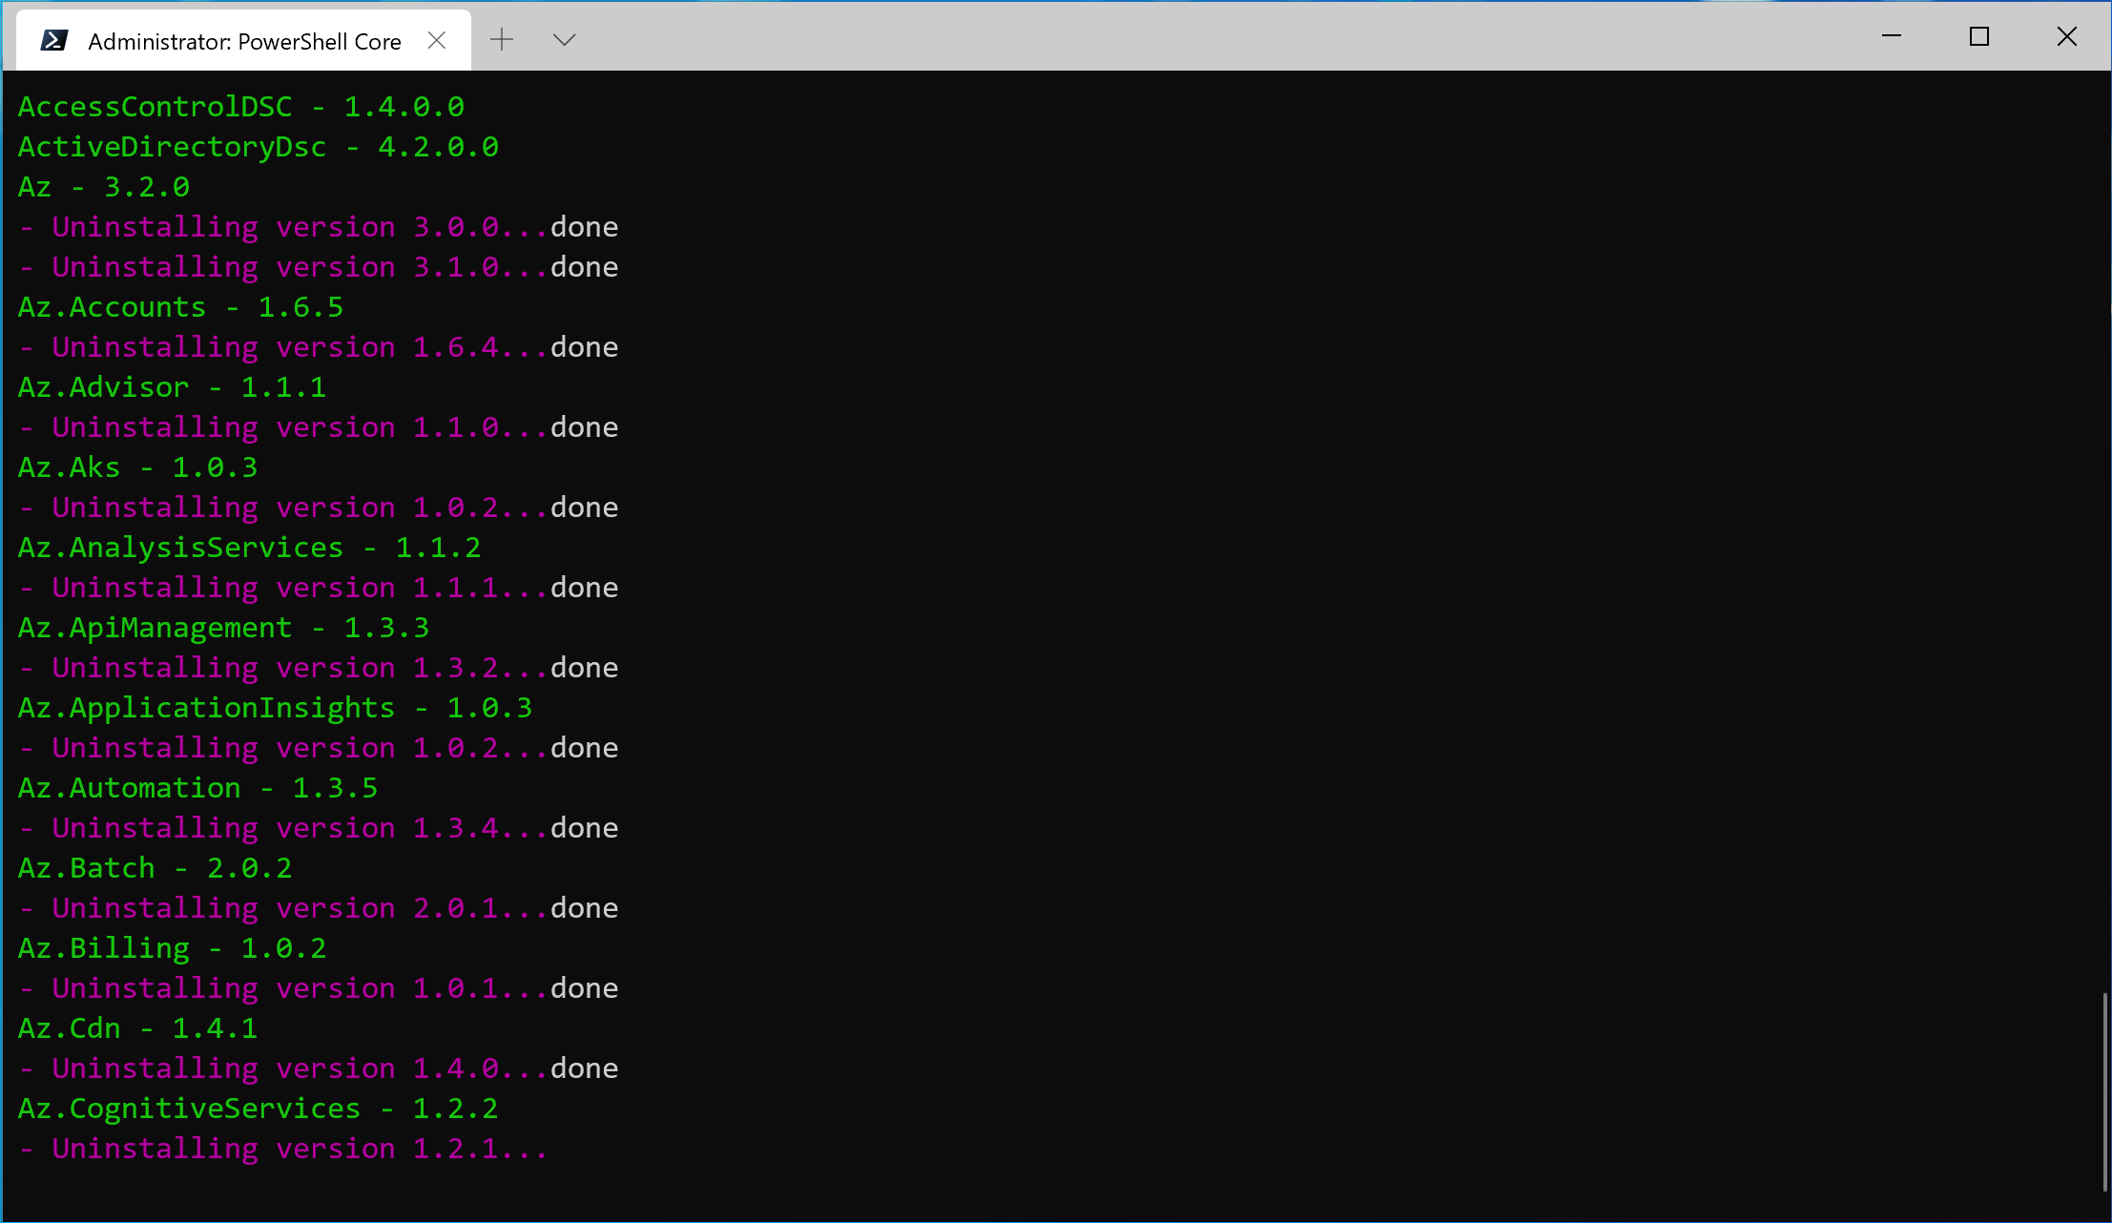Image resolution: width=2112 pixels, height=1223 pixels.
Task: Open a new terminal tab with the plus icon
Action: [502, 39]
